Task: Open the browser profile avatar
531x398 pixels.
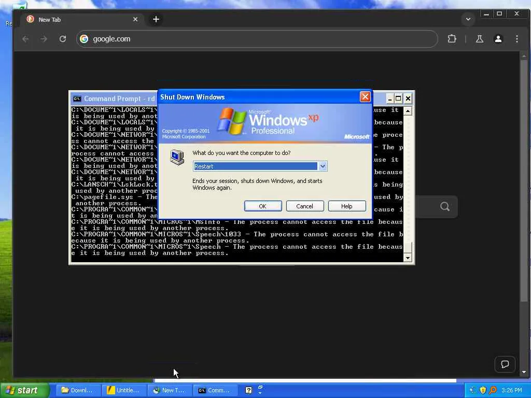Action: pos(498,39)
